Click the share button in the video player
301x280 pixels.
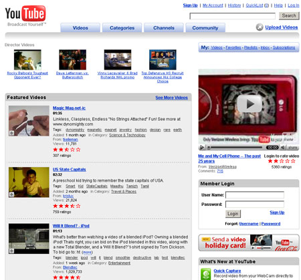tap(292, 147)
